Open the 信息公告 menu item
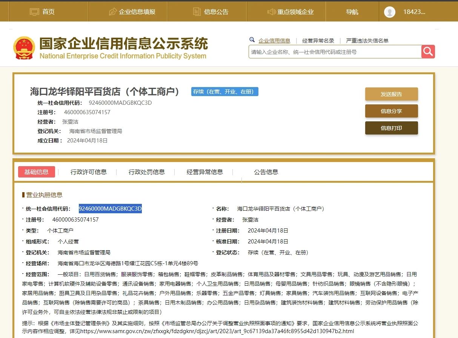 coord(216,12)
